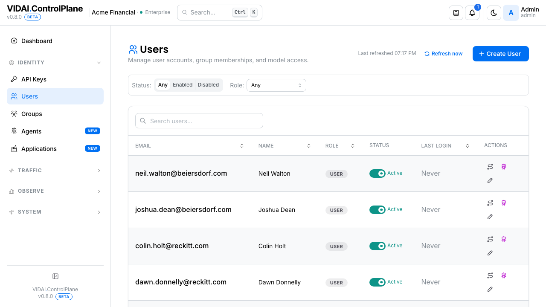
Task: Sort table by Last Login column
Action: point(468,146)
